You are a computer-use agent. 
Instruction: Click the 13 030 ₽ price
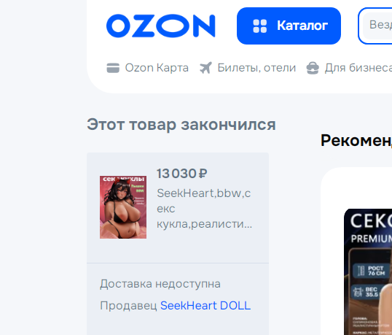click(182, 174)
